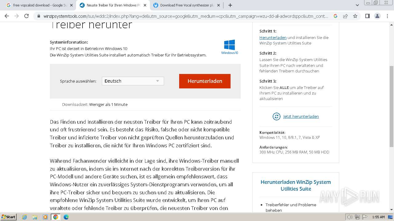
Task: Select the 'Neuste Treiber für Ihren Windows PC' tab
Action: pyautogui.click(x=113, y=5)
